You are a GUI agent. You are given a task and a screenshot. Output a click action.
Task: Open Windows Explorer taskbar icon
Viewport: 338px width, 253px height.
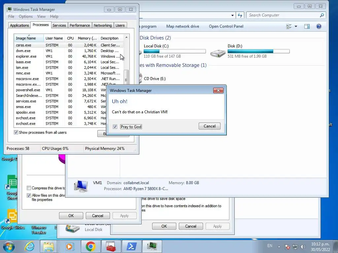[49, 246]
